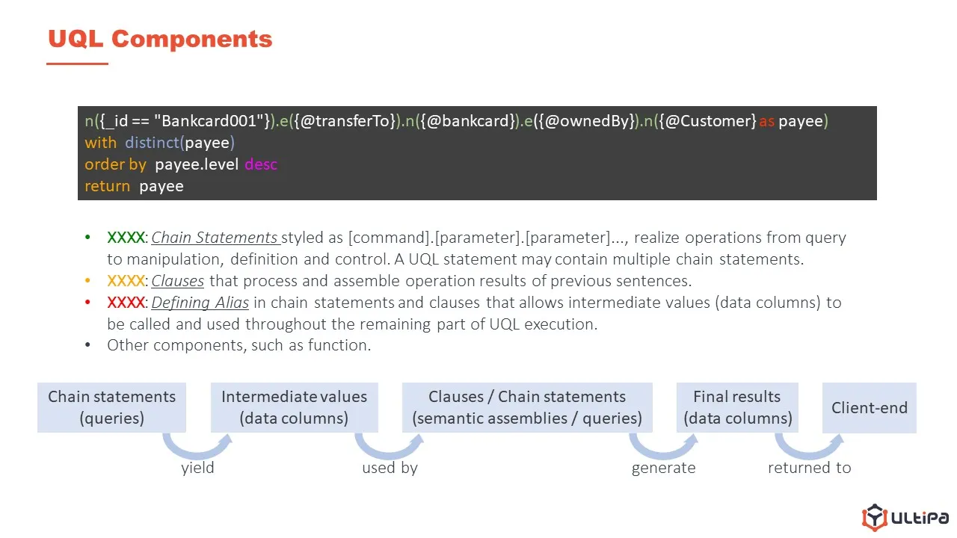Screen dimensions: 957x538
Task: Click the red 'XXXX' bullet text
Action: click(126, 303)
